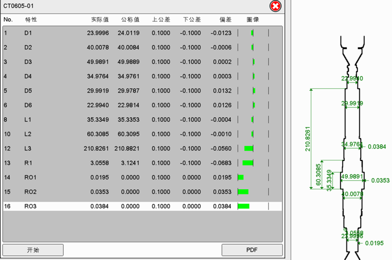
Task: Click nominal value 60.3095 for L2
Action: pyautogui.click(x=128, y=134)
